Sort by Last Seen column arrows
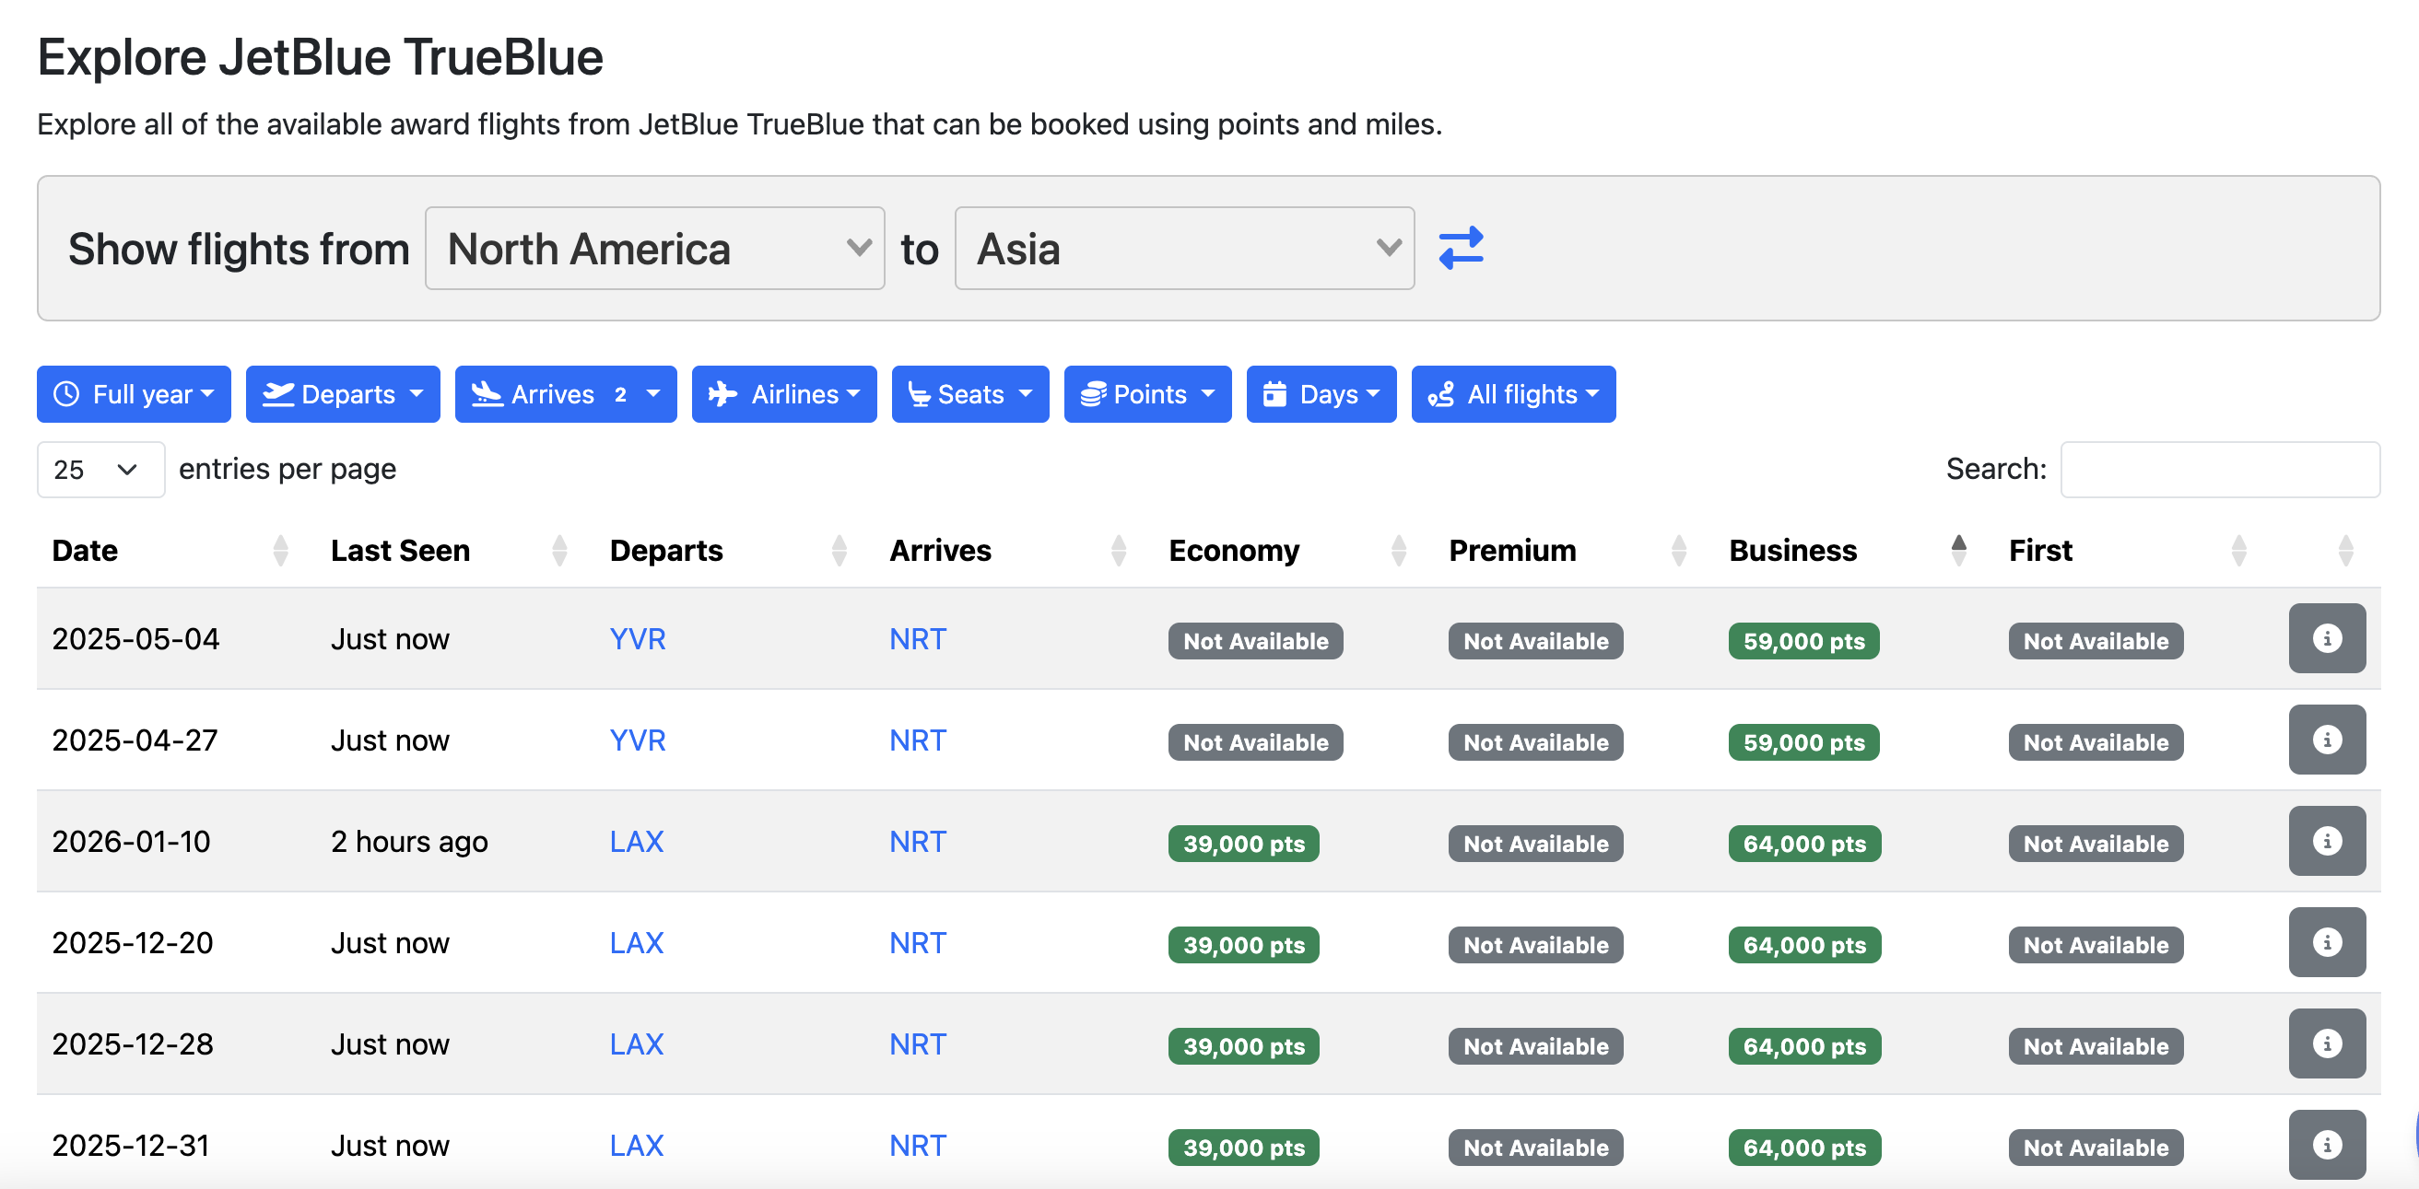 click(559, 551)
